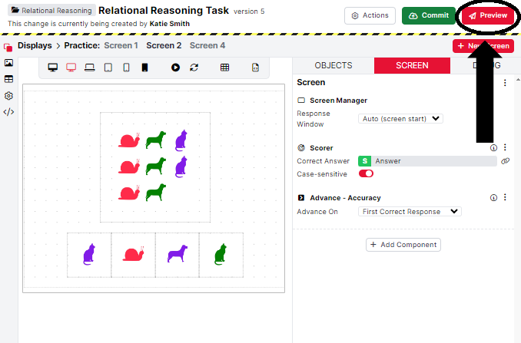
Task: Open the Actions menu
Action: coord(370,15)
